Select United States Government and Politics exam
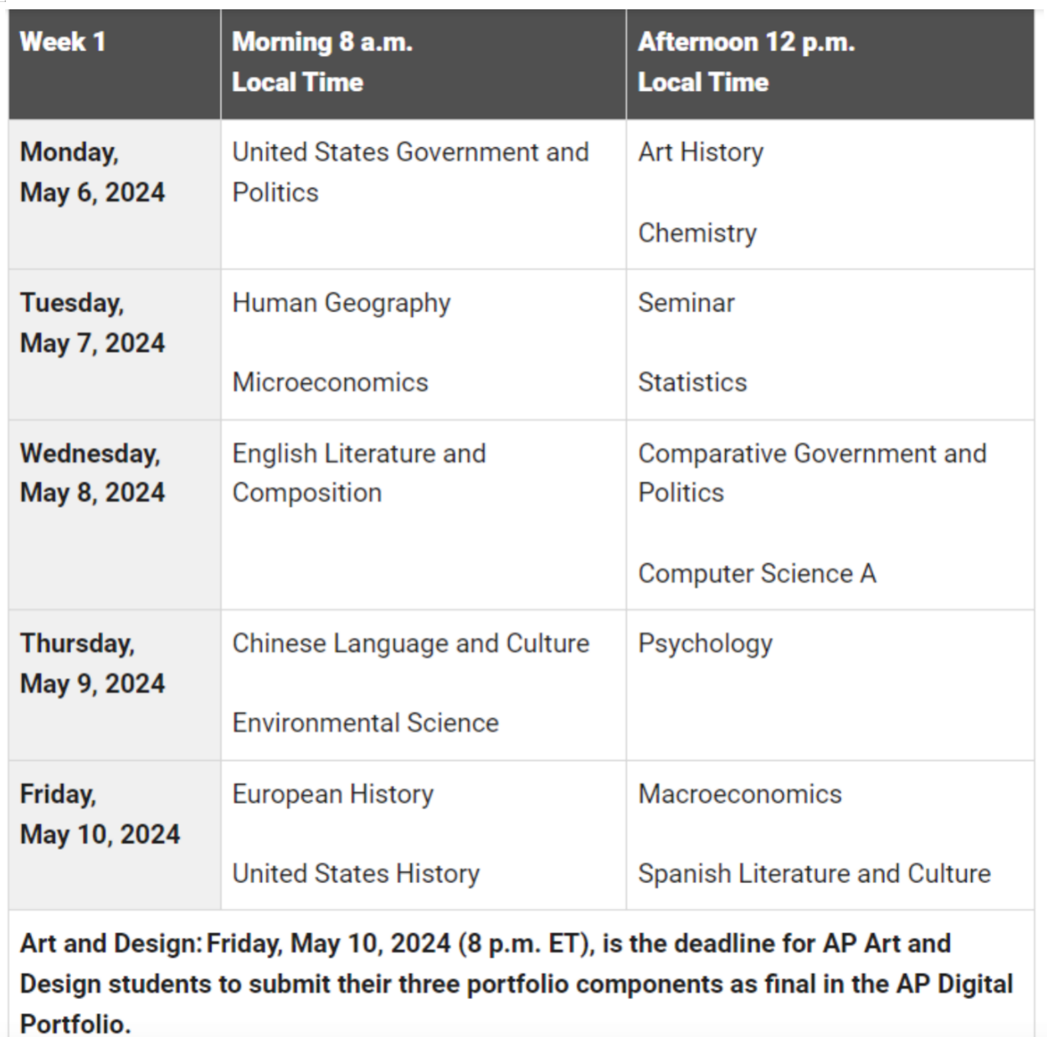Viewport: 1047px width, 1037px height. tap(411, 173)
